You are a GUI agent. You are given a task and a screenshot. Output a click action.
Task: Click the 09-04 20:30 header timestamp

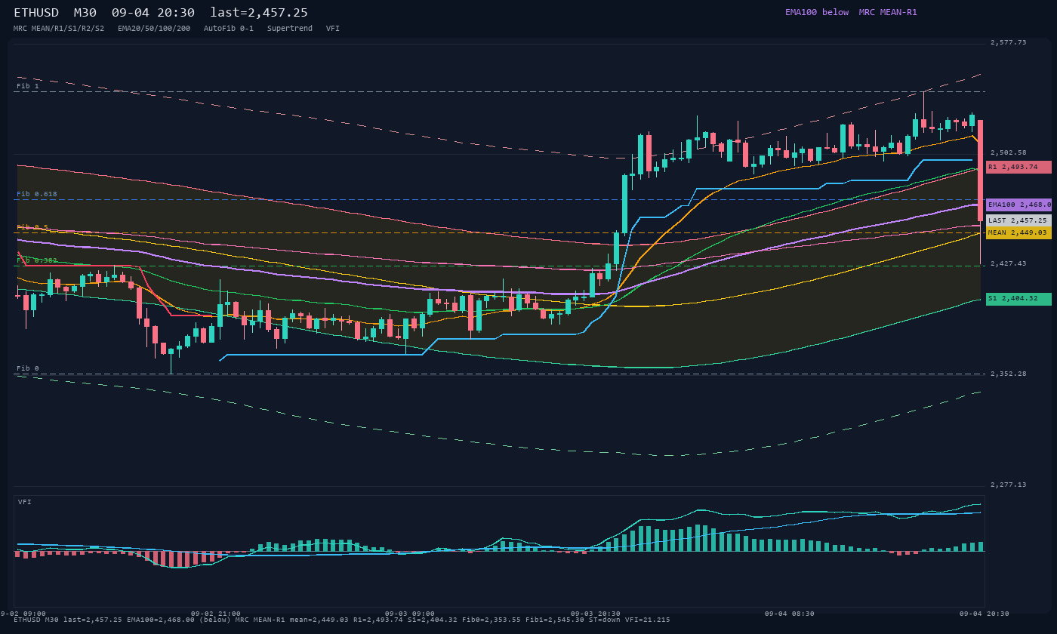click(153, 13)
